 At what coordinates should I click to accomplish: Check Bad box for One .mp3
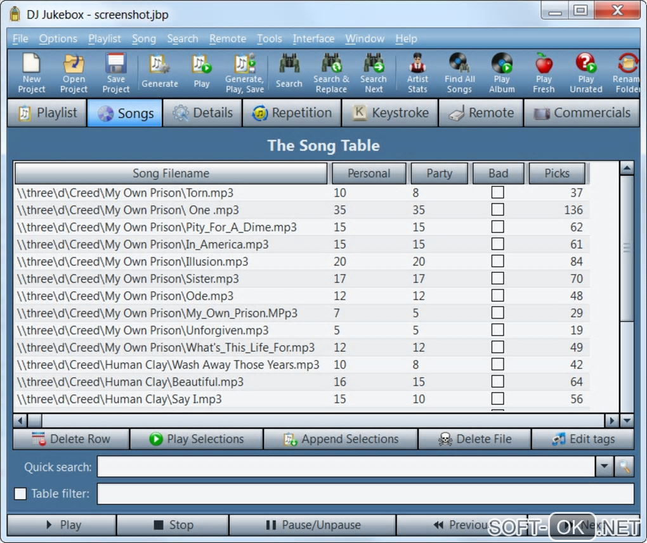click(x=497, y=209)
